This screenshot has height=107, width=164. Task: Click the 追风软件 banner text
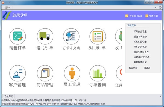(20, 15)
